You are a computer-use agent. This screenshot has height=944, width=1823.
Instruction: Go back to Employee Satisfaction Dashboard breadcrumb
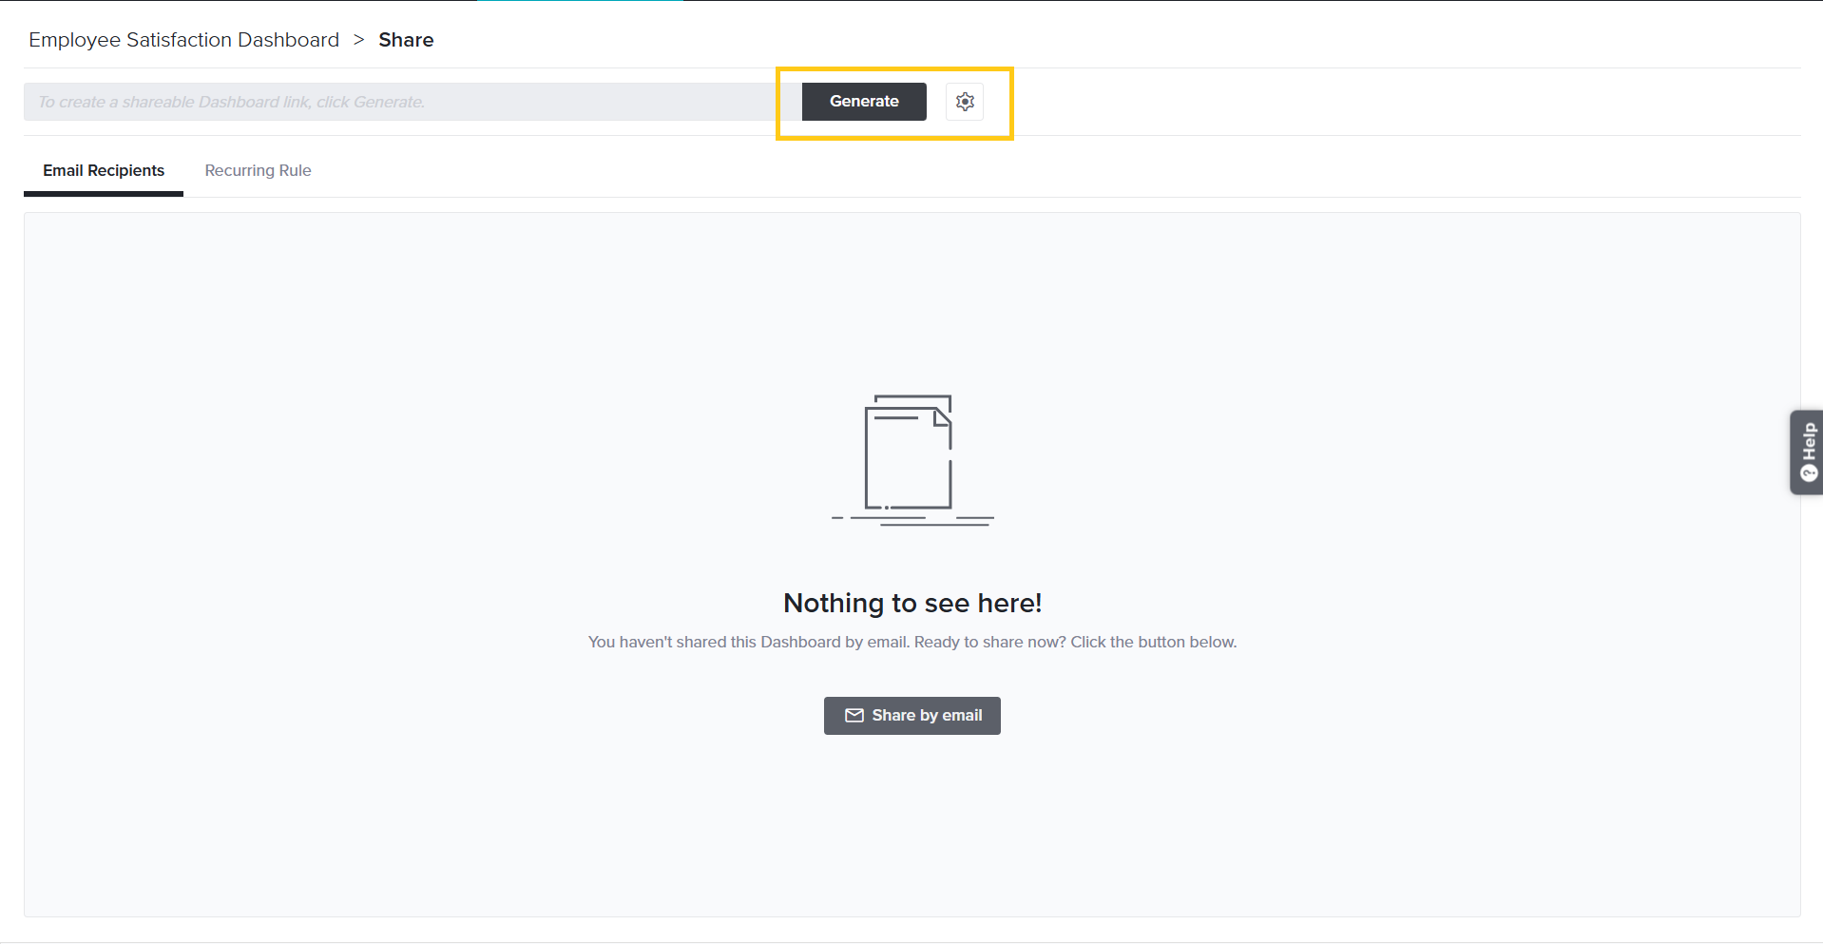(x=183, y=40)
